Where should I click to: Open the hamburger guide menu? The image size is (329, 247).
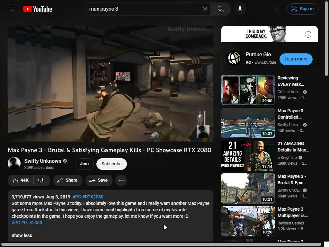click(12, 9)
